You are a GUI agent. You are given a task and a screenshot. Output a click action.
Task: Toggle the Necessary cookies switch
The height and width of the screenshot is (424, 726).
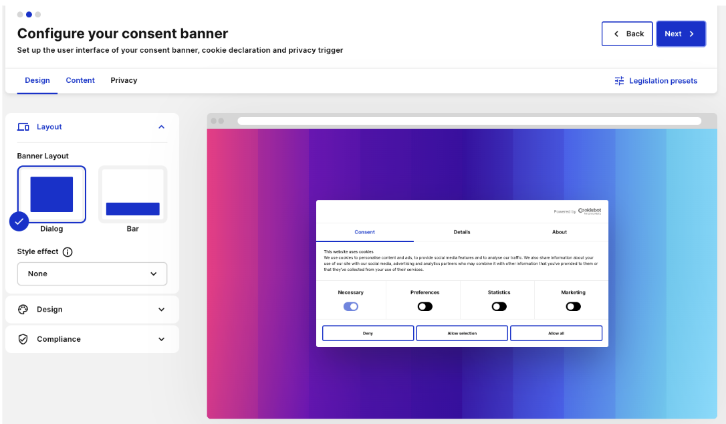click(x=351, y=306)
